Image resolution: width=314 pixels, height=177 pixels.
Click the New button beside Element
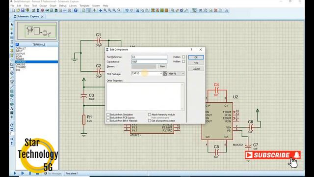pos(162,66)
